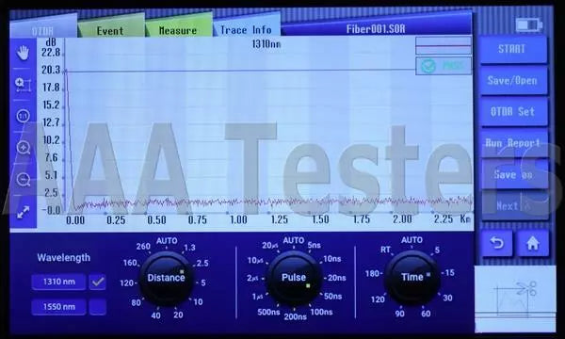Viewport: 565px width, 339px height.
Task: Set Distance dial to 10
Action: [198, 302]
